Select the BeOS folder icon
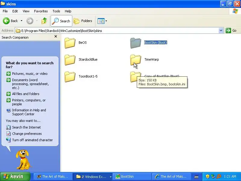This screenshot has height=181, width=241. pyautogui.click(x=70, y=43)
